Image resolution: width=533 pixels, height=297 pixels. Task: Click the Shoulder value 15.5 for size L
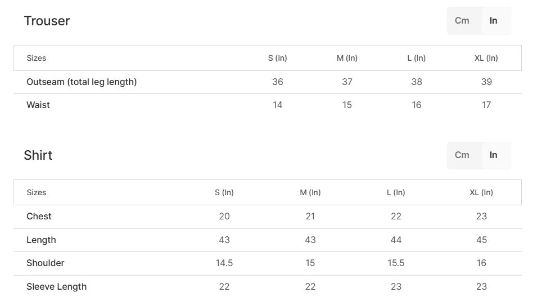point(396,263)
